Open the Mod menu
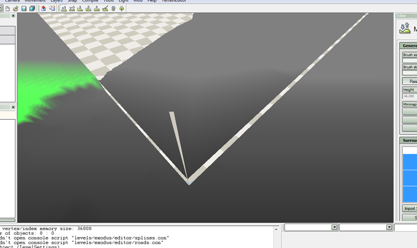 [138, 1]
